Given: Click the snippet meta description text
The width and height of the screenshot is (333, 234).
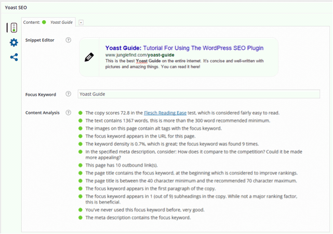Looking at the screenshot, I should 184,64.
